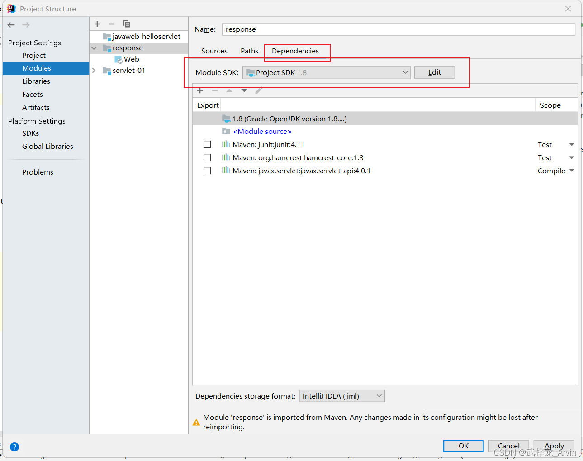
Task: Select Modules in the sidebar
Action: click(x=46, y=68)
